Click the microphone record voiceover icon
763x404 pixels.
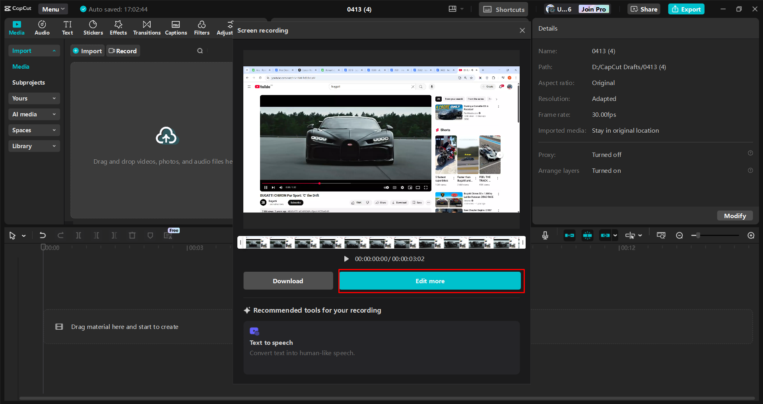point(545,236)
